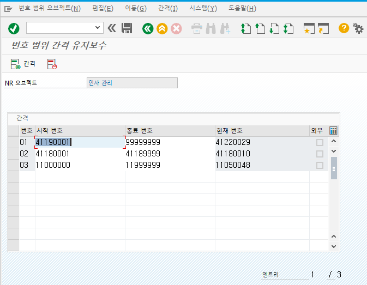The image size is (367, 285).
Task: Select row 01 via row selector
Action: coord(14,142)
